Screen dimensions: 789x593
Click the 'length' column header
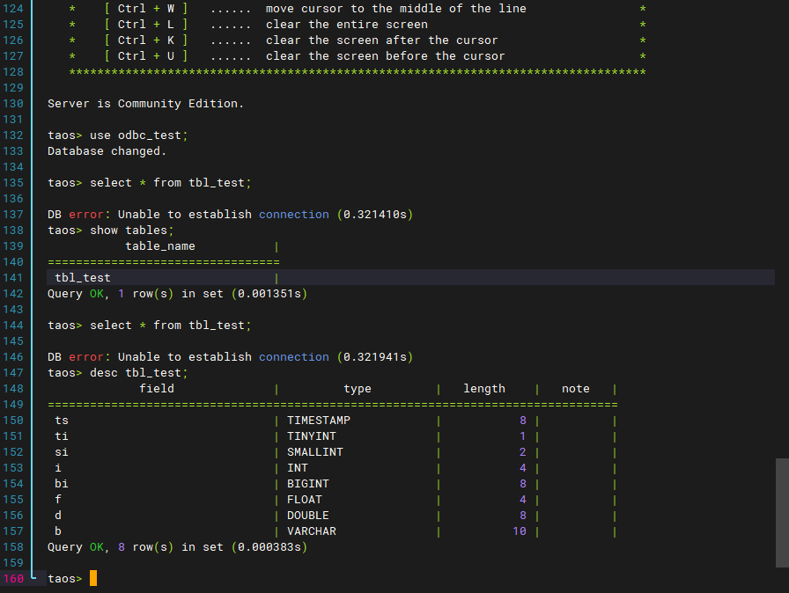(484, 389)
